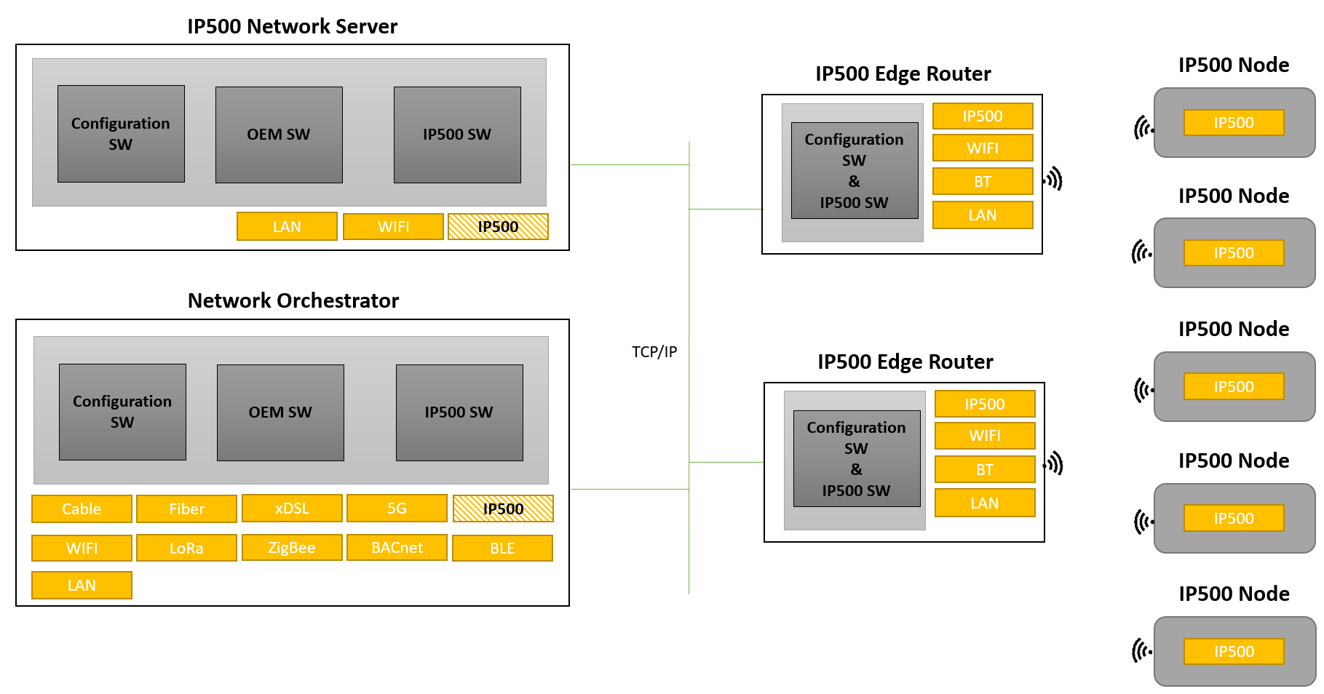Image resolution: width=1324 pixels, height=694 pixels.
Task: Click signal icon left of second IP500 Node
Action: 1142,252
